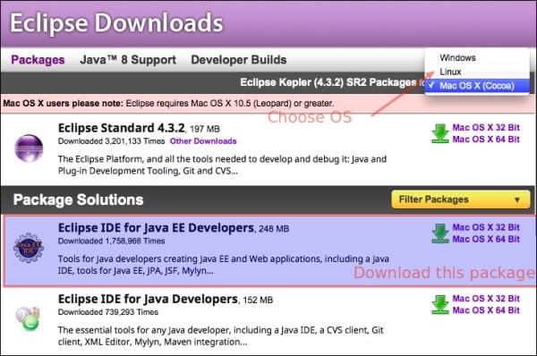Open the Packages tab
The height and width of the screenshot is (356, 537).
point(38,60)
